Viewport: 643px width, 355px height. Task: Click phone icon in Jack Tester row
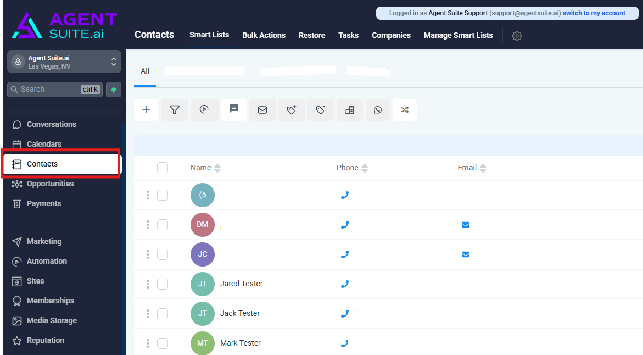pyautogui.click(x=345, y=314)
